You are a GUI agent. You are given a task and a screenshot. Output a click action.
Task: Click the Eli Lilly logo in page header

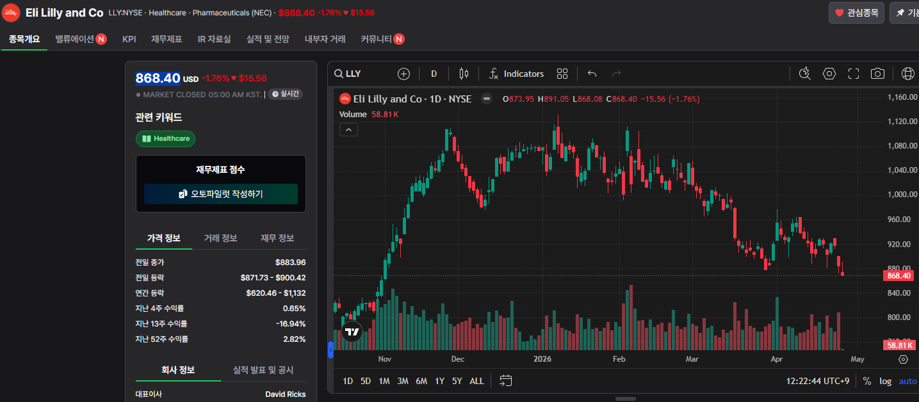point(11,13)
